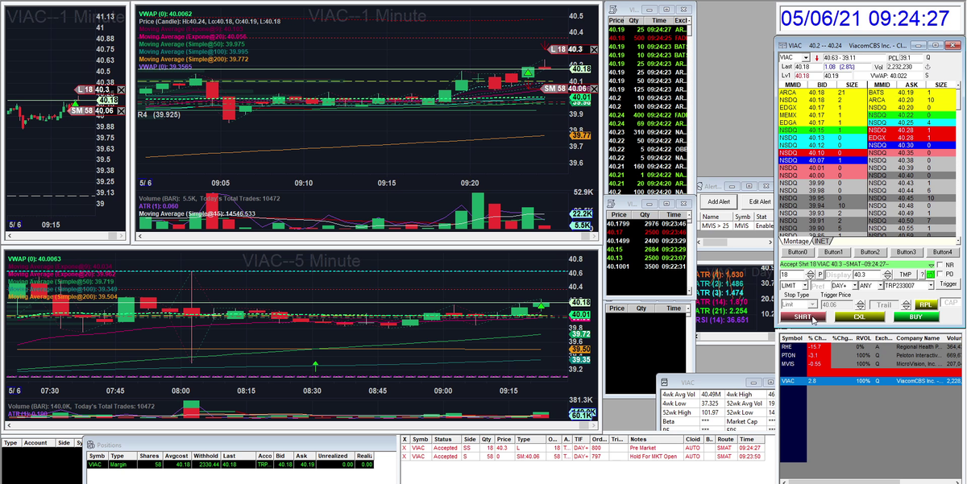Screen dimensions: 967x484
Task: Click the L 18 40.3 order tag's X icon
Action: click(594, 50)
